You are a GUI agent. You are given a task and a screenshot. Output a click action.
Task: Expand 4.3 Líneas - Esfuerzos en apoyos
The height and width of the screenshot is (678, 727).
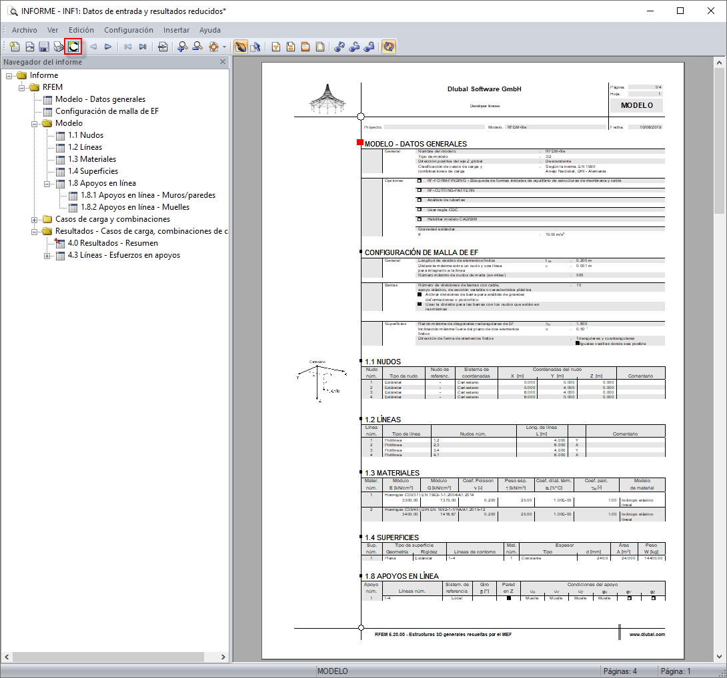pos(47,256)
